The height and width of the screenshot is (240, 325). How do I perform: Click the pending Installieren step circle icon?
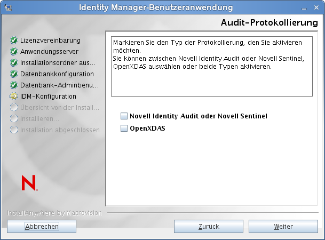click(x=13, y=119)
